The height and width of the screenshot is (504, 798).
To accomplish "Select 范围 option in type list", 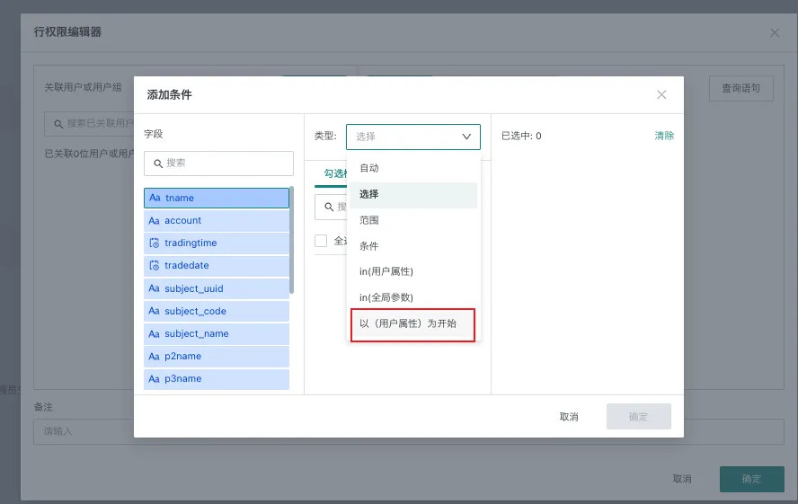I will click(x=369, y=219).
